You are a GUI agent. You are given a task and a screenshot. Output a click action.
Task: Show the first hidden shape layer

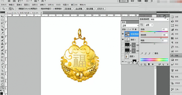coord(123,45)
